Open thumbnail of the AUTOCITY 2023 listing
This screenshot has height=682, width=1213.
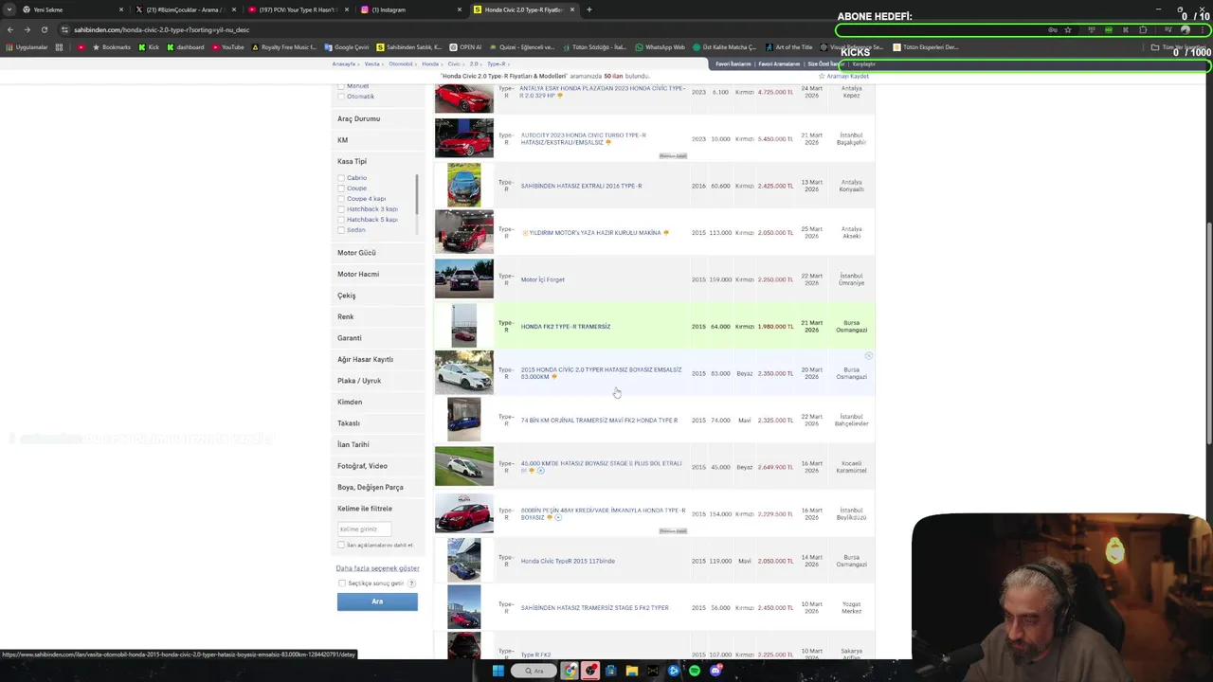pyautogui.click(x=464, y=138)
